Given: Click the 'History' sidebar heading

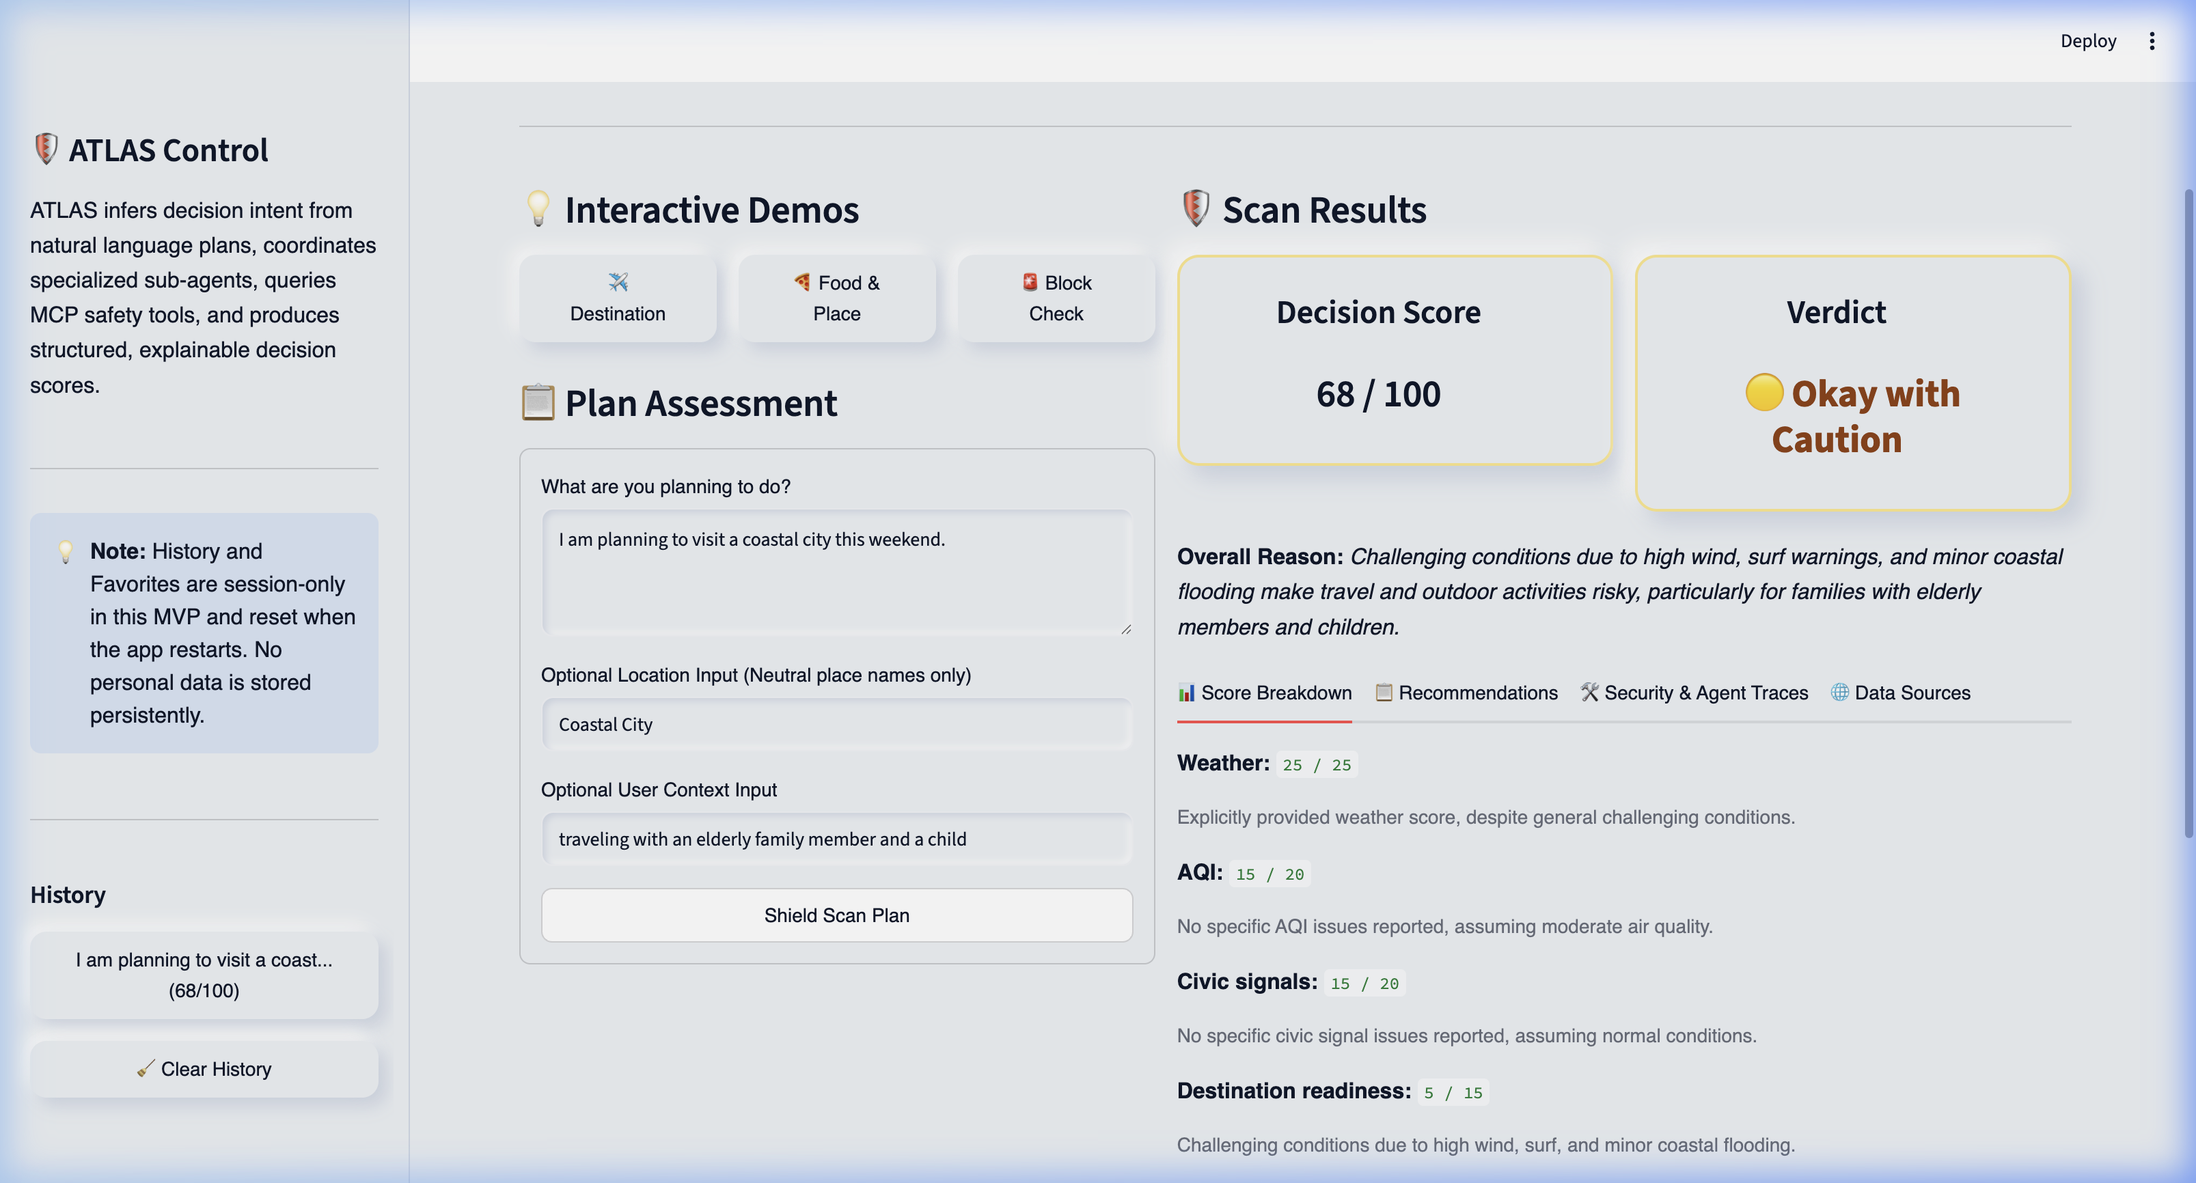Looking at the screenshot, I should click(68, 895).
